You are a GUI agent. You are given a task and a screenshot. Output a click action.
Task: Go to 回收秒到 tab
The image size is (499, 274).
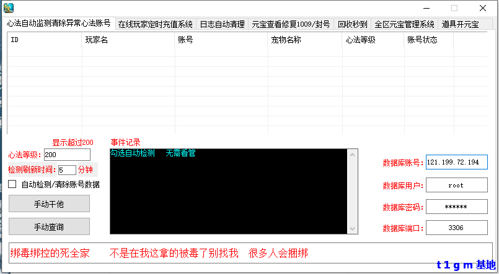(x=352, y=25)
